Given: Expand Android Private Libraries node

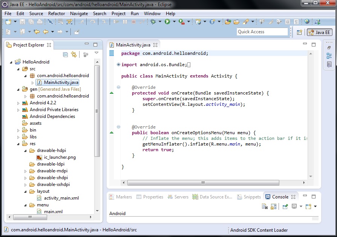Looking at the screenshot, I should [x=18, y=110].
